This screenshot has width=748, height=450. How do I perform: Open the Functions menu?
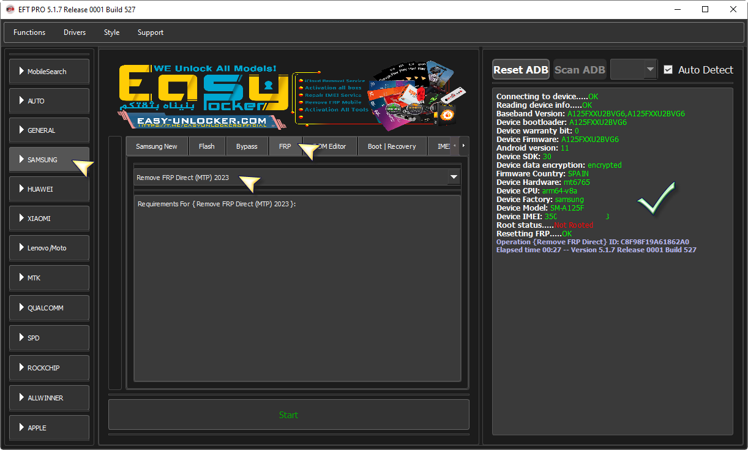click(29, 32)
